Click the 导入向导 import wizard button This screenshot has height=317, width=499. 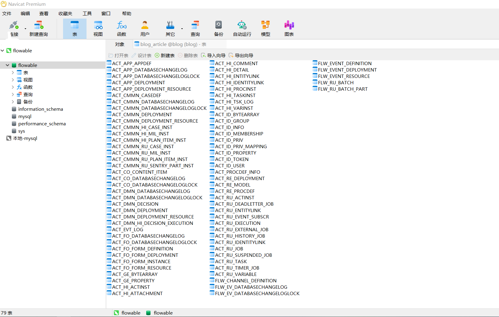click(213, 55)
